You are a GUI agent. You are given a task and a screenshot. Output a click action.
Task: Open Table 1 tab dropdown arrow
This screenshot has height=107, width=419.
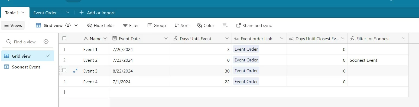(x=23, y=13)
